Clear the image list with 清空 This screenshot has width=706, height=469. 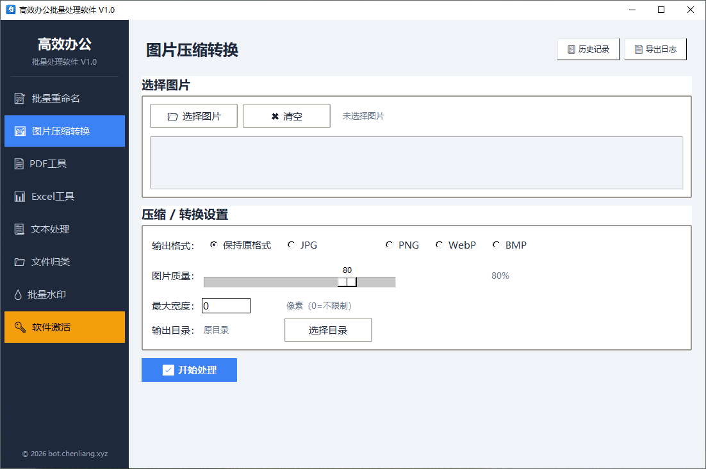pos(286,116)
